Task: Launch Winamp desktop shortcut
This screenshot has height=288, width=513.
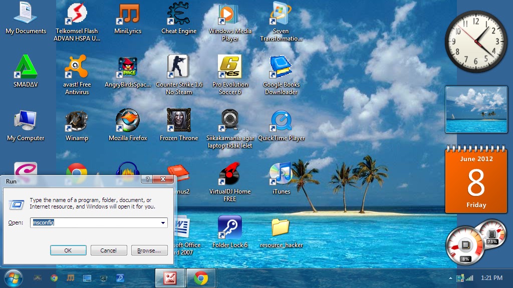Action: [x=77, y=125]
